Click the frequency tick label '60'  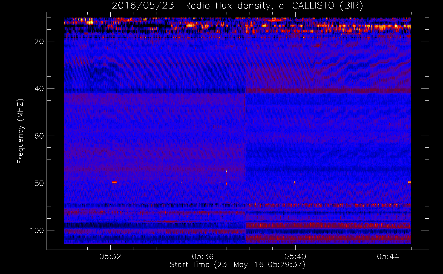39,136
